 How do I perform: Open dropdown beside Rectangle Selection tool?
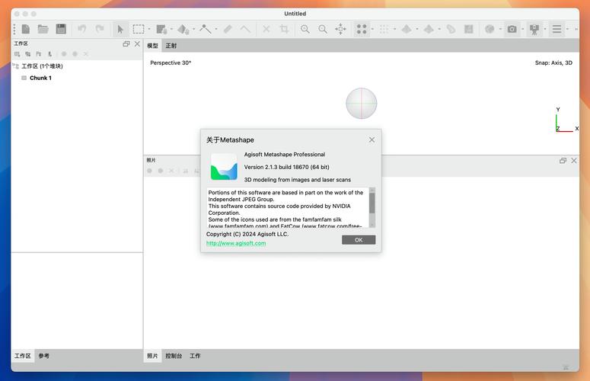coord(149,29)
